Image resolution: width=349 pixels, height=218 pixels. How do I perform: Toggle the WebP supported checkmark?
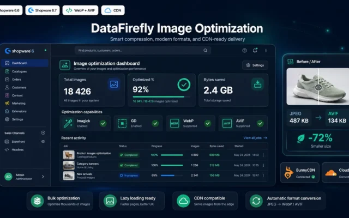(x=208, y=123)
